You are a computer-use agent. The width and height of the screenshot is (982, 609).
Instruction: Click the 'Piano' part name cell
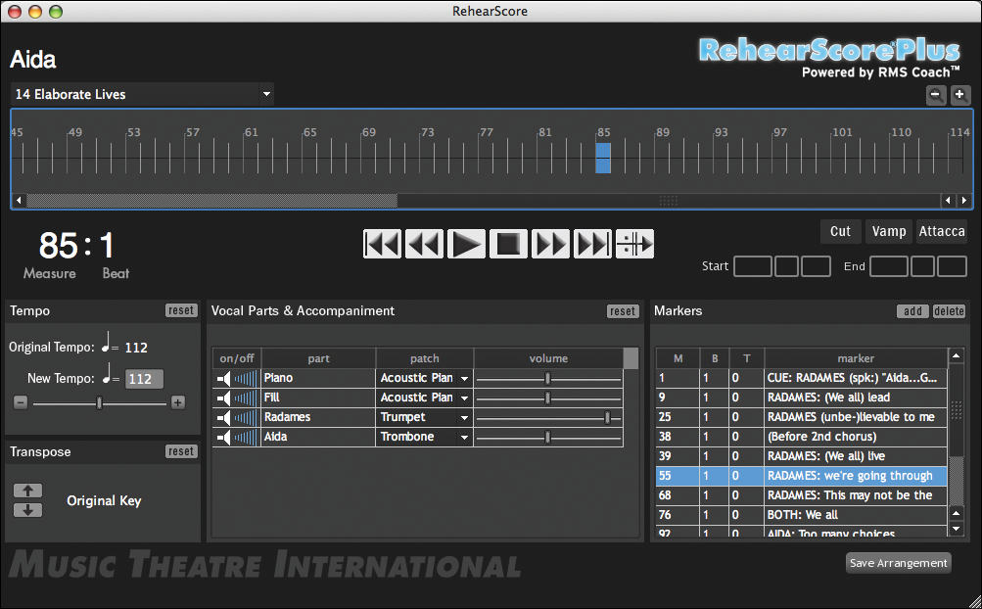(318, 379)
